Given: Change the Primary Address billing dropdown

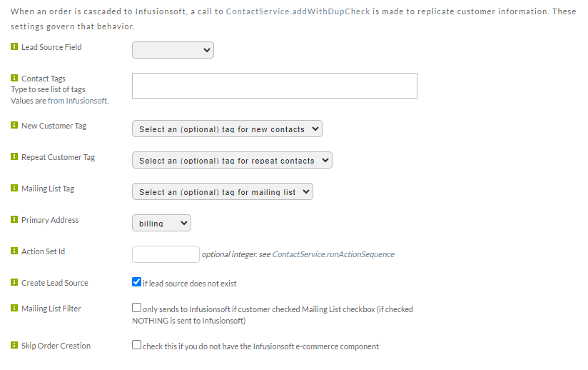Looking at the screenshot, I should point(161,223).
